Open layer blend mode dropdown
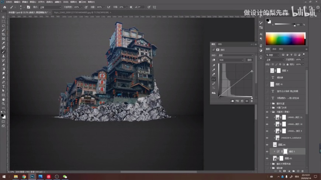321x180 pixels. tap(275, 60)
